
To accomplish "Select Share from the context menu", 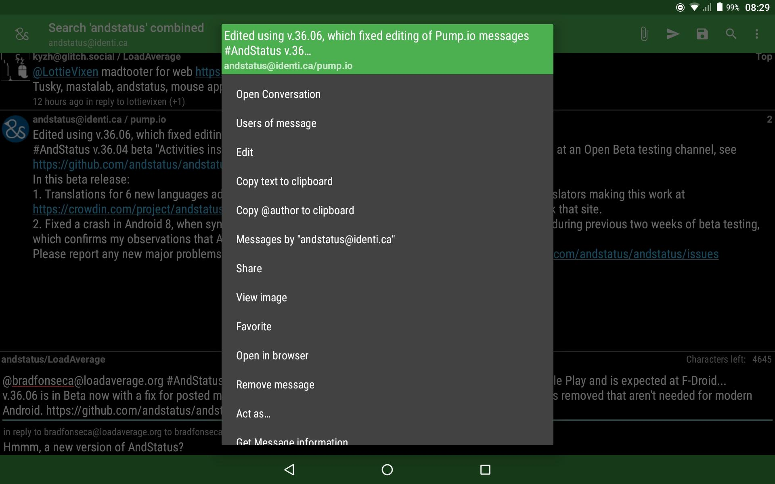I will point(387,269).
